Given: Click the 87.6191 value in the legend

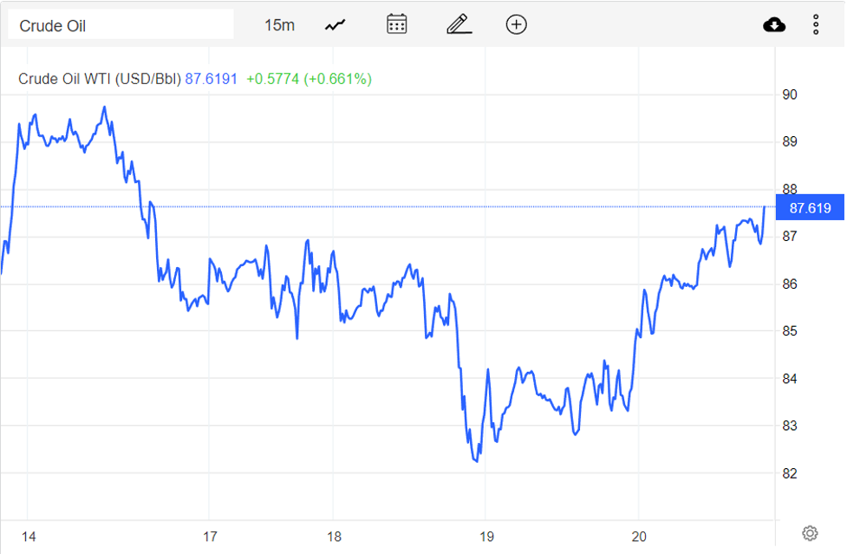Looking at the screenshot, I should pos(212,79).
